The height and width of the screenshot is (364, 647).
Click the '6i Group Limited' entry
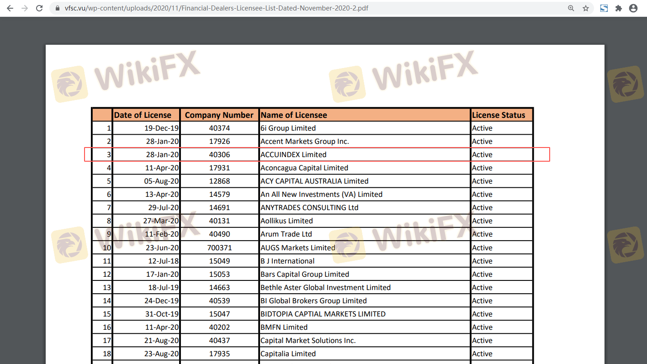(288, 128)
